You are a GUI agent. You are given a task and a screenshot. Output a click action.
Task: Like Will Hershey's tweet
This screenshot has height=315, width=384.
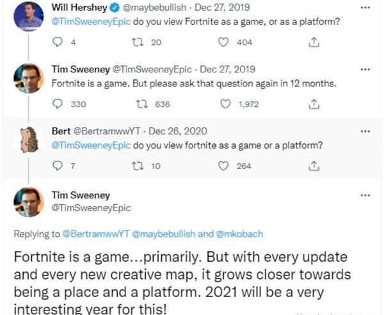[223, 43]
